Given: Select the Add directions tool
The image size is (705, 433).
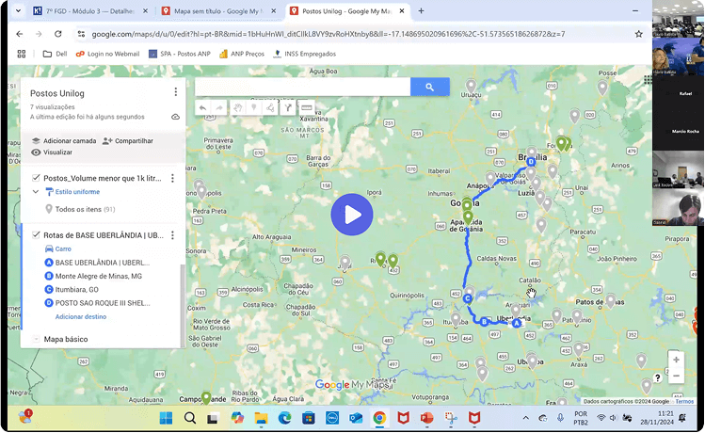Looking at the screenshot, I should (x=288, y=108).
